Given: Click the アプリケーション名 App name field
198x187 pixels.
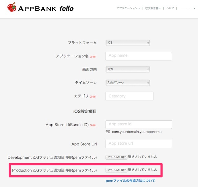Looking at the screenshot, I should click(139, 56).
